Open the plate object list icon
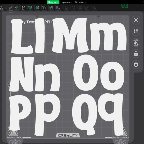This screenshot has width=144, height=144. coord(136,31)
